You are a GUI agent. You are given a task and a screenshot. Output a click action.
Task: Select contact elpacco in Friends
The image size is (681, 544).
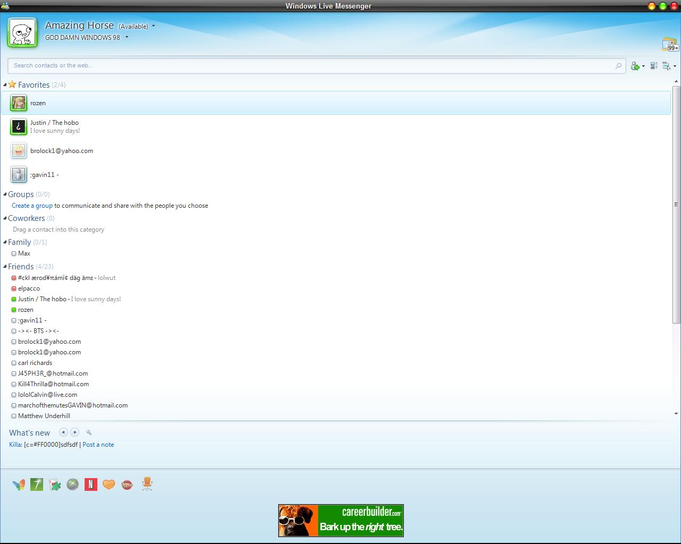tap(29, 288)
